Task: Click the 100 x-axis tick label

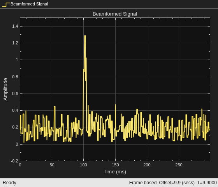Action: [83, 165]
